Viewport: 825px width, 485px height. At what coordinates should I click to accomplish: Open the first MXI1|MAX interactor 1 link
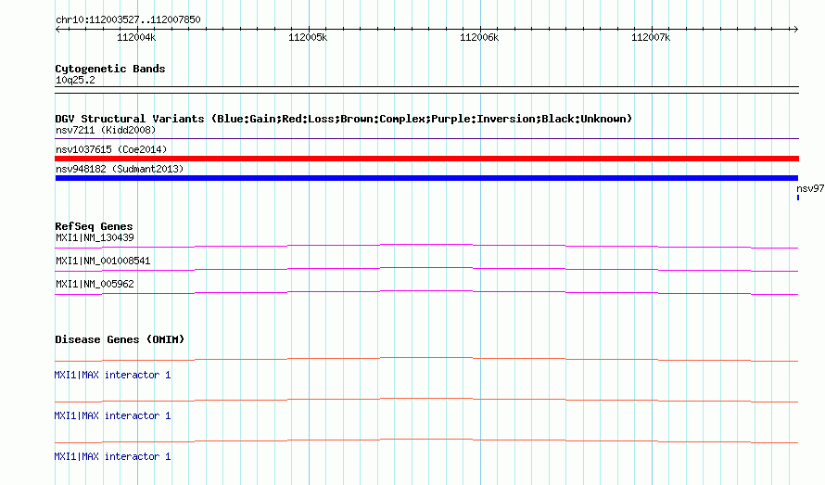coord(112,375)
